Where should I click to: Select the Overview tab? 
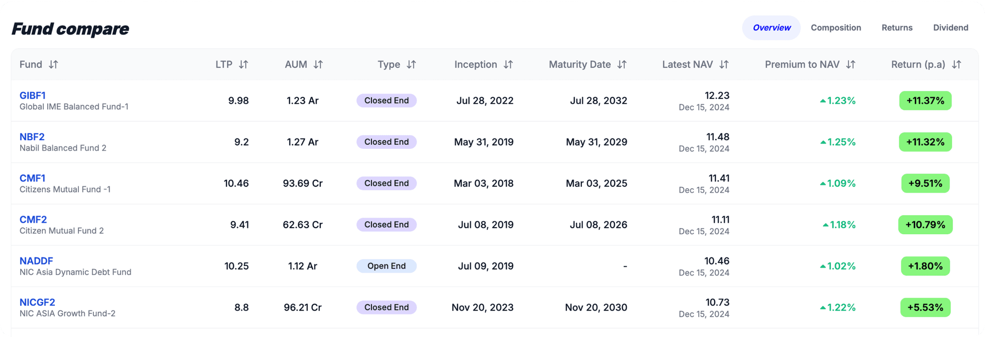coord(770,27)
